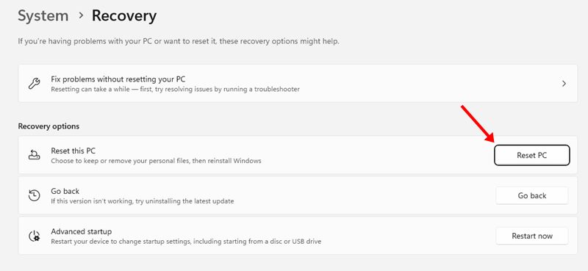Select the "Go back" row title text
588x271 pixels.
click(x=65, y=191)
